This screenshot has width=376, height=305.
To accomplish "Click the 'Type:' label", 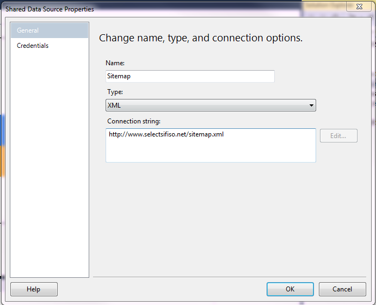I will (115, 92).
